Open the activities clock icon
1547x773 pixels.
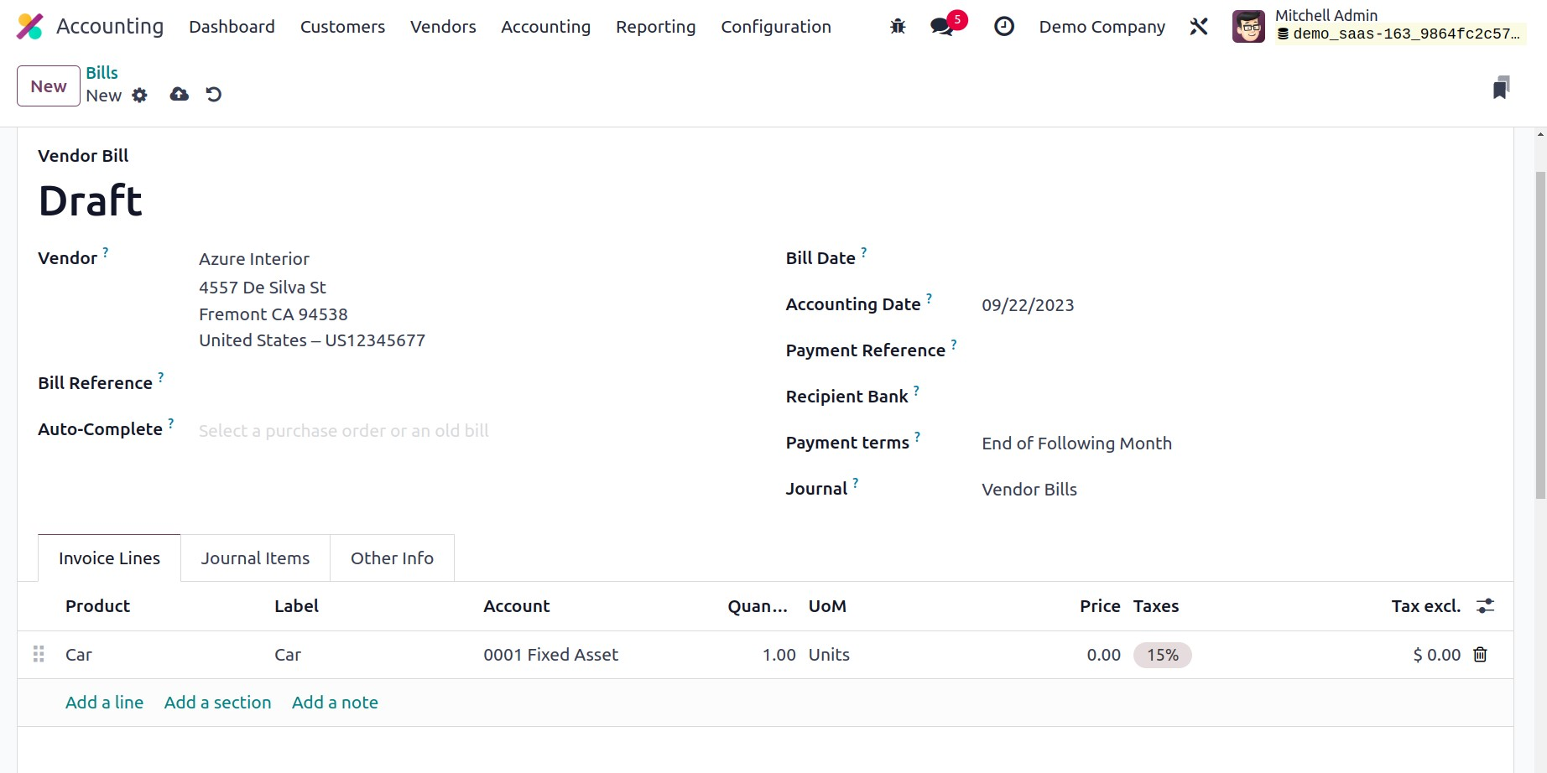(1003, 27)
